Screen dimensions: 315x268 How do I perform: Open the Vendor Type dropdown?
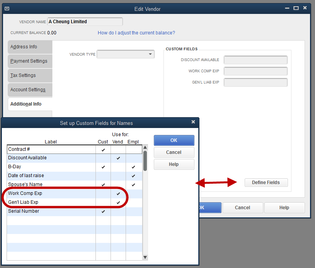150,54
